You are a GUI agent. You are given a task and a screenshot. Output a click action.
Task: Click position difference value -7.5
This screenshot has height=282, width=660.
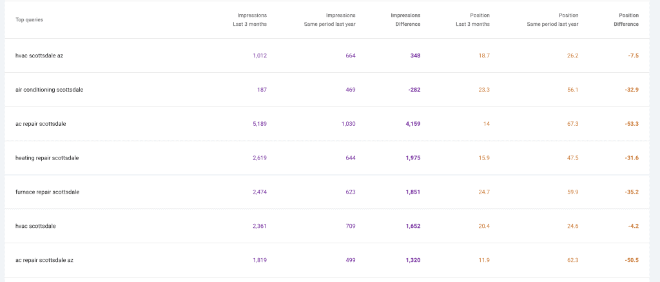tap(634, 55)
